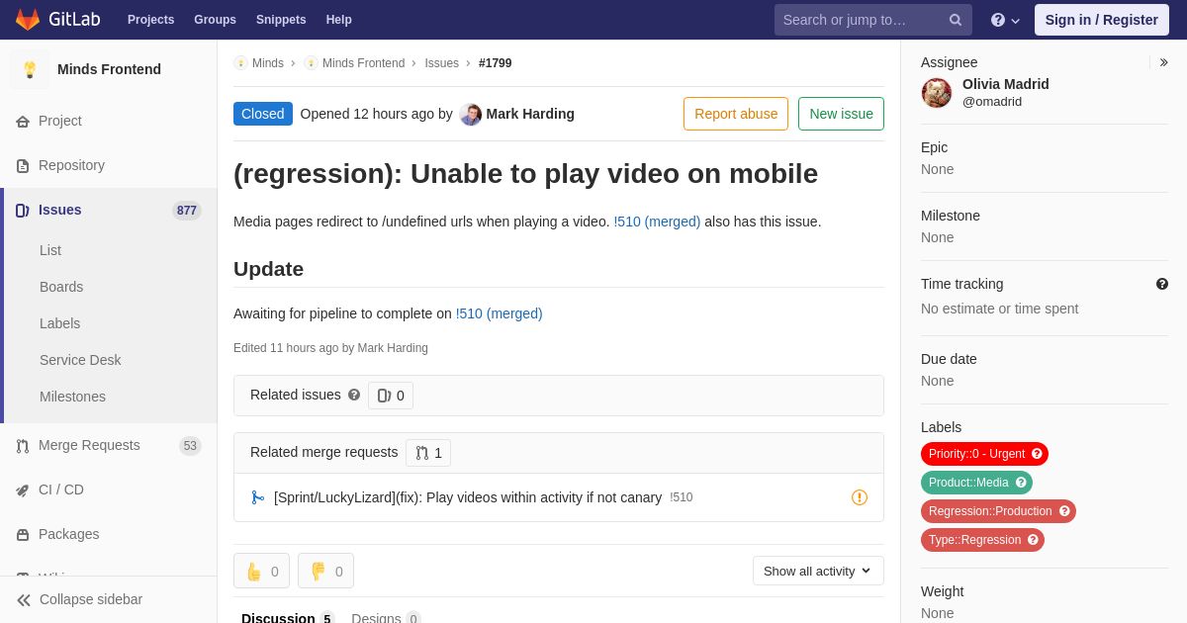Open the Help link in top bar
1187x623 pixels.
(x=339, y=20)
